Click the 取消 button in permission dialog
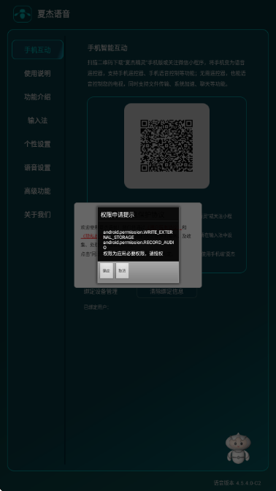 (x=122, y=270)
